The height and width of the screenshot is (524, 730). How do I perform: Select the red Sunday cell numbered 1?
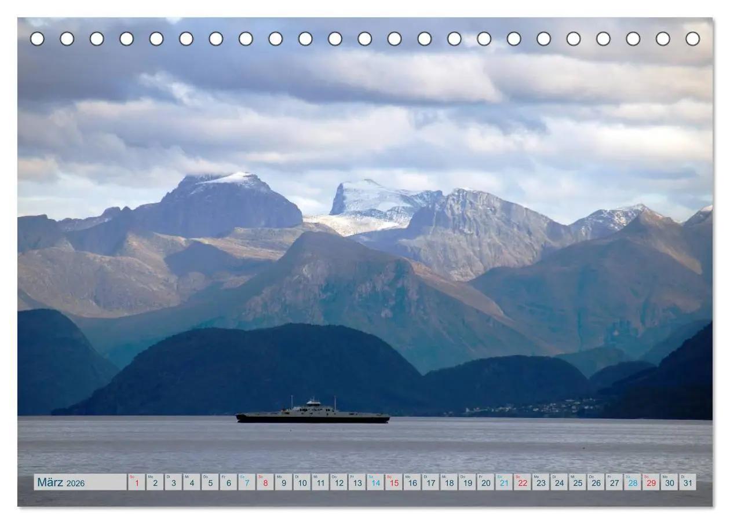tap(137, 482)
